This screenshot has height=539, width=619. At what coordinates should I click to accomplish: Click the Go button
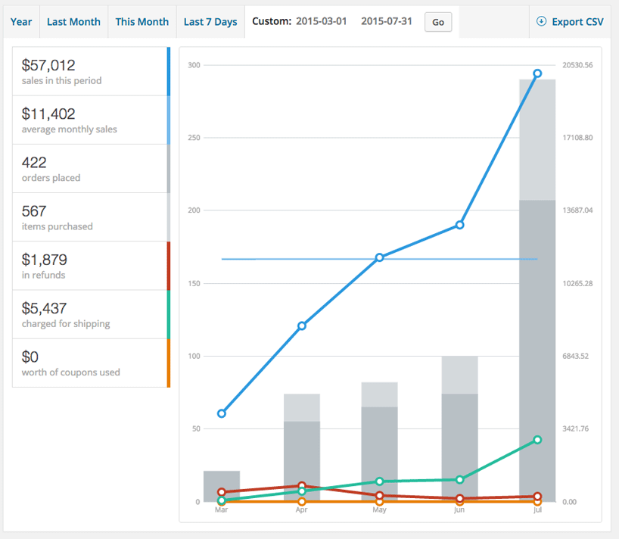438,22
